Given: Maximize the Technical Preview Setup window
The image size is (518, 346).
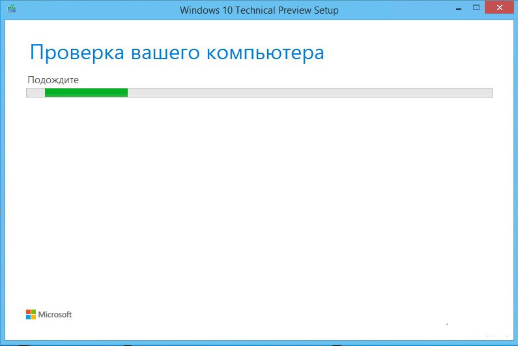Looking at the screenshot, I should click(476, 8).
